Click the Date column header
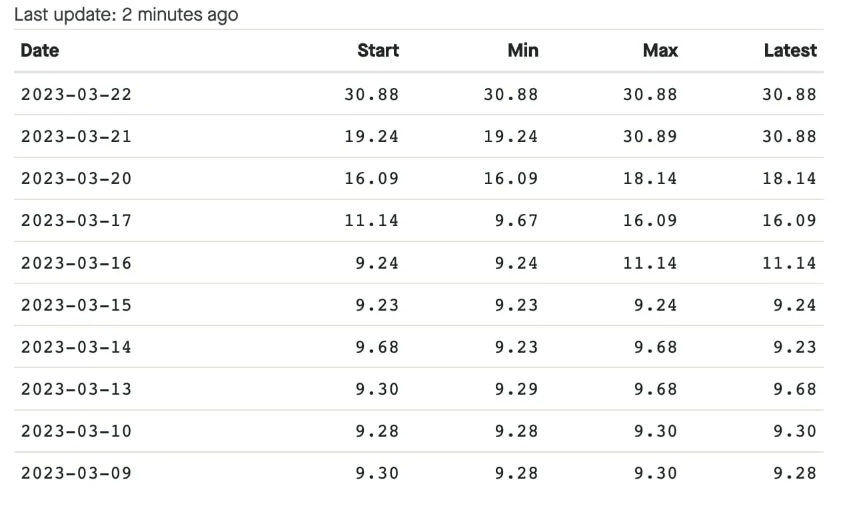 click(x=40, y=51)
